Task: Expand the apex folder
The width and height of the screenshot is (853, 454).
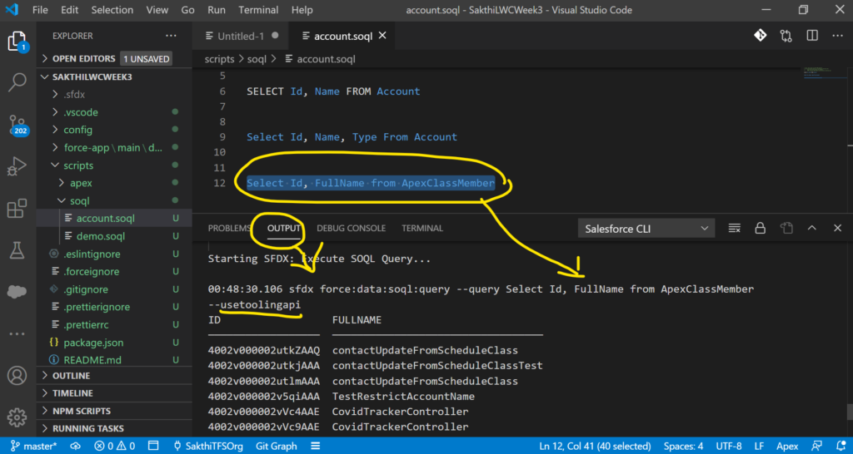Action: coord(81,183)
